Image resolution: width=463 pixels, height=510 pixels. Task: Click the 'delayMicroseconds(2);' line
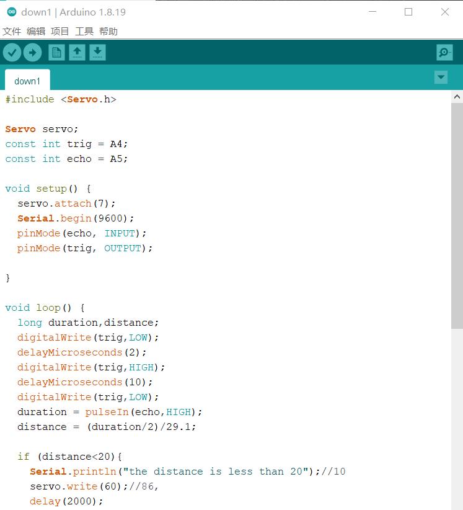pos(82,352)
